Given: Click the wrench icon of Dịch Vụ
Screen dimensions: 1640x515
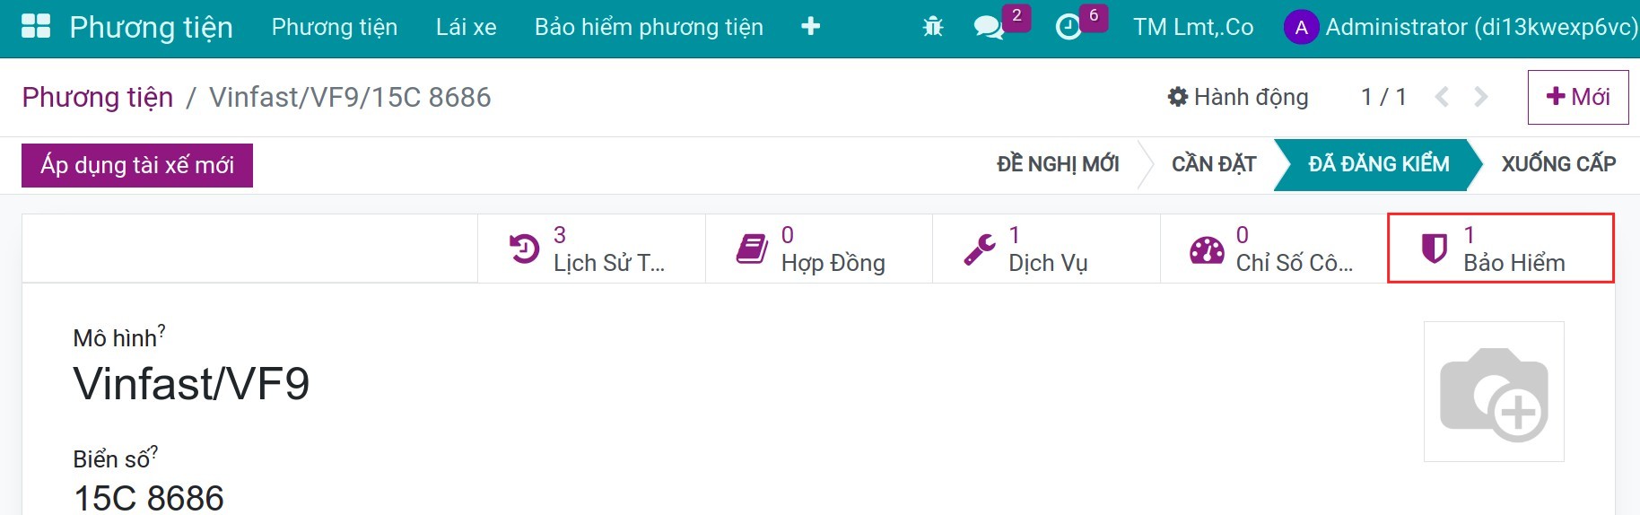Looking at the screenshot, I should pos(980,249).
